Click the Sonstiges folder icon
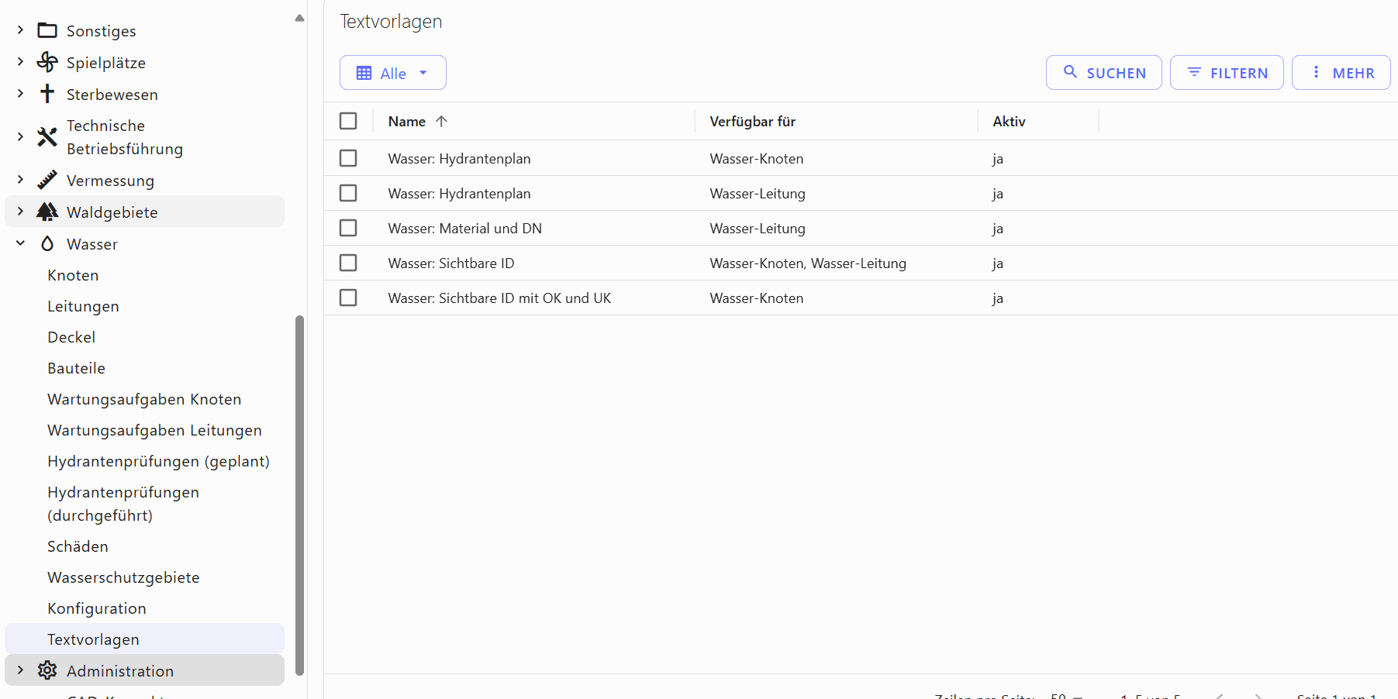The width and height of the screenshot is (1398, 699). (47, 31)
